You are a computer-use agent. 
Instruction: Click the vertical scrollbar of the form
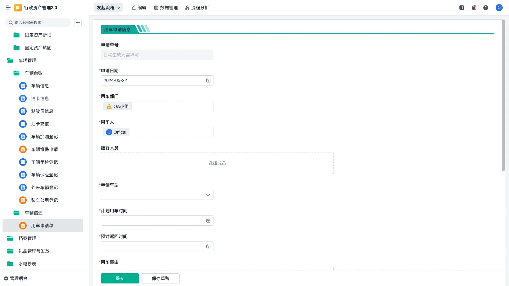[x=503, y=95]
